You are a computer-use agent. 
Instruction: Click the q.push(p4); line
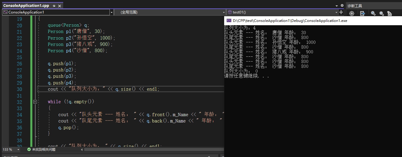[x=62, y=83]
